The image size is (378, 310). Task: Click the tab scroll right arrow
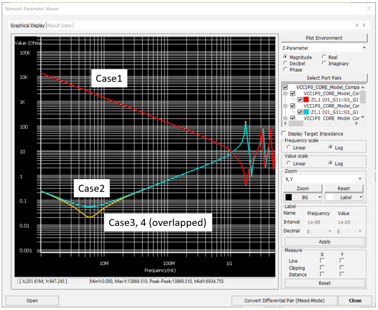[x=364, y=25]
